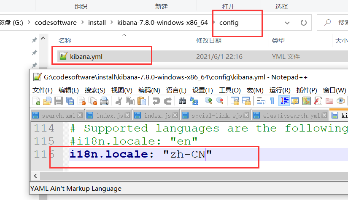
Task: Zoom out with the magnifier minus icon
Action: [x=220, y=101]
